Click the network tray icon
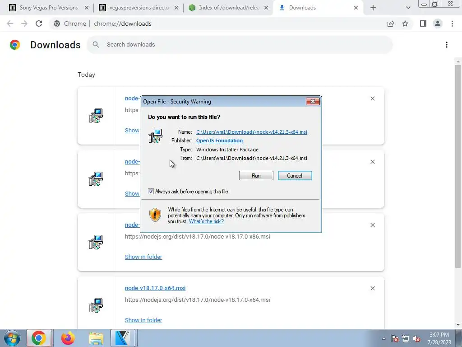462x347 pixels. pos(406,338)
